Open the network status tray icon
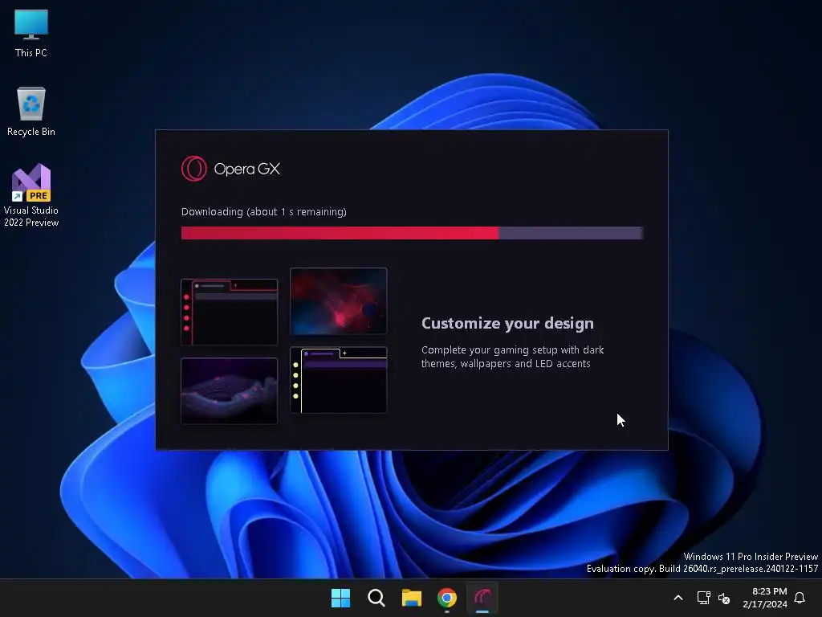The height and width of the screenshot is (617, 822). click(703, 598)
